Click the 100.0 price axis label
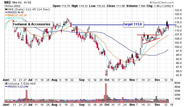 [178, 47]
